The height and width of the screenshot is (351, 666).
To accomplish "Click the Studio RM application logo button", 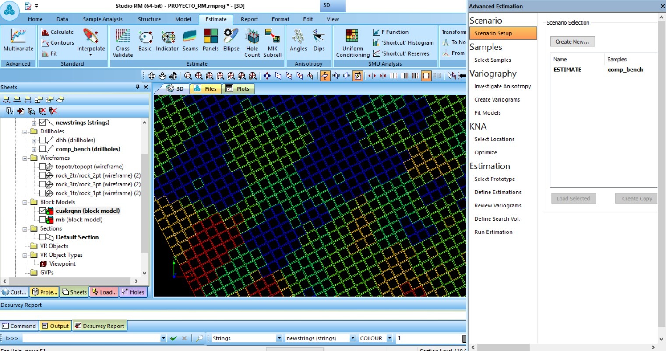I will [x=9, y=11].
